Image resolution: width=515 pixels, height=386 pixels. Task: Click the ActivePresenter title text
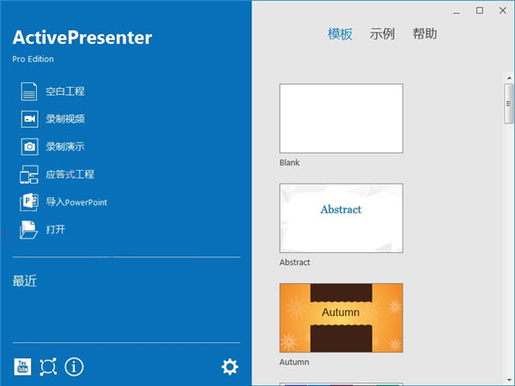pyautogui.click(x=82, y=38)
